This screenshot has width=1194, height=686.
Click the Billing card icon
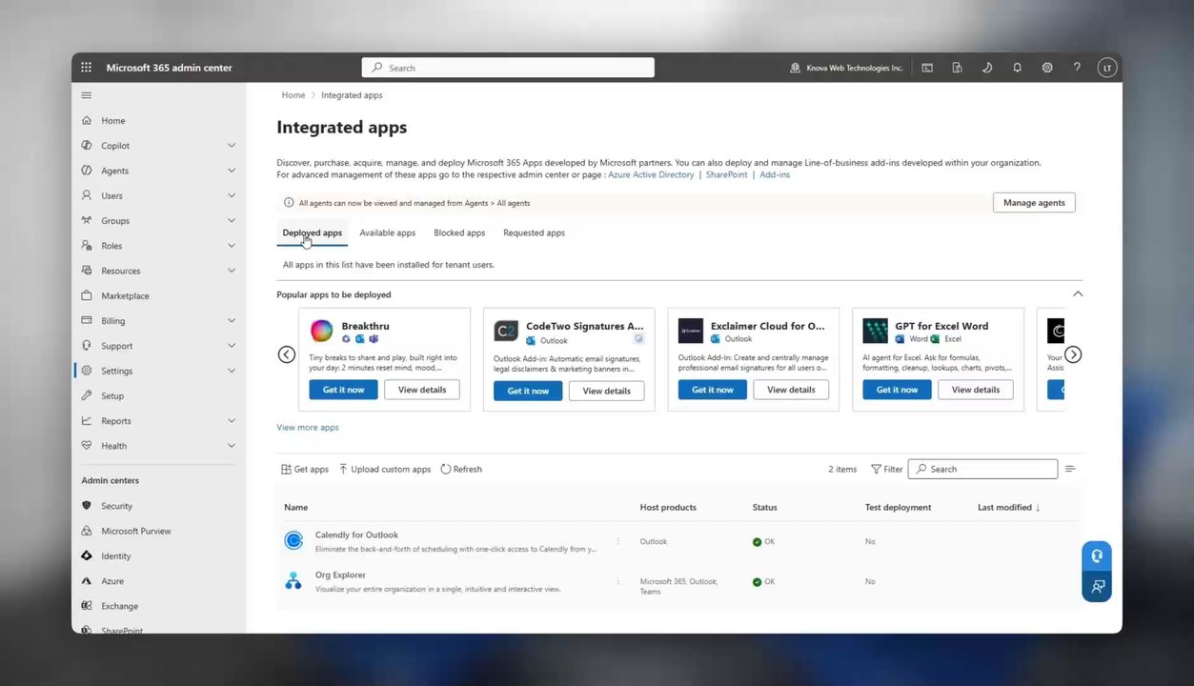[x=87, y=320]
